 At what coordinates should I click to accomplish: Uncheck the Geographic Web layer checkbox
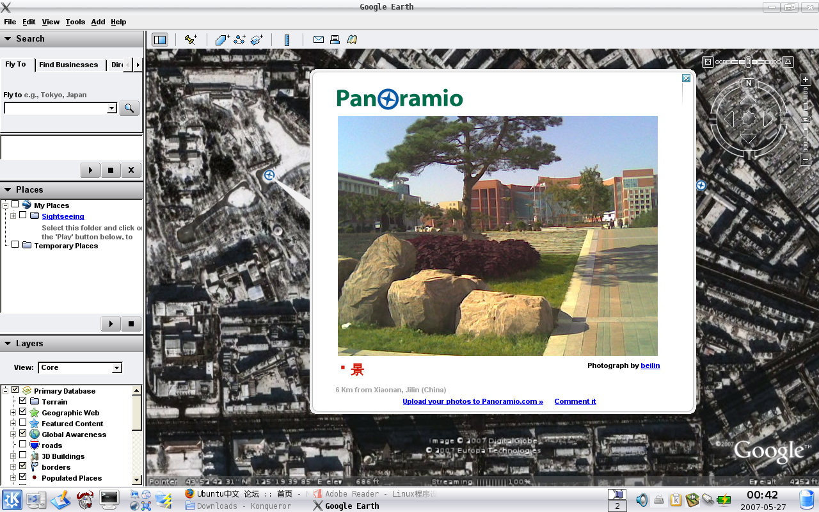tap(23, 412)
